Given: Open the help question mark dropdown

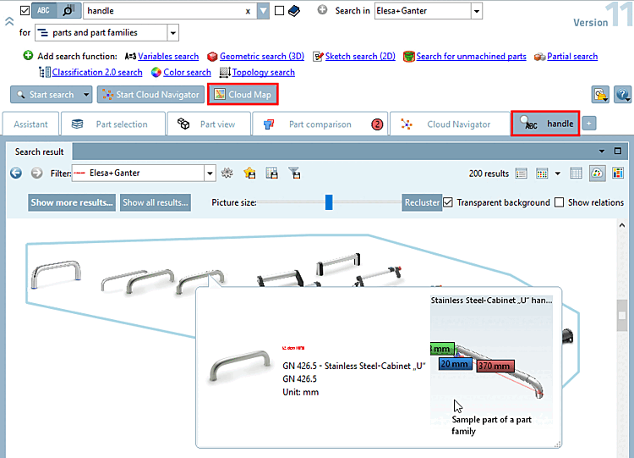Looking at the screenshot, I should 622,95.
